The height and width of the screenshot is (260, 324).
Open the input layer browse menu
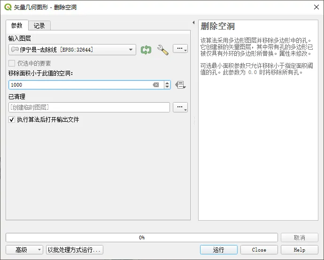[x=180, y=49]
